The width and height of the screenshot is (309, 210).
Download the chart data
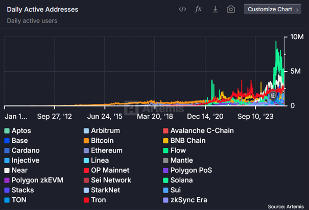(x=215, y=9)
